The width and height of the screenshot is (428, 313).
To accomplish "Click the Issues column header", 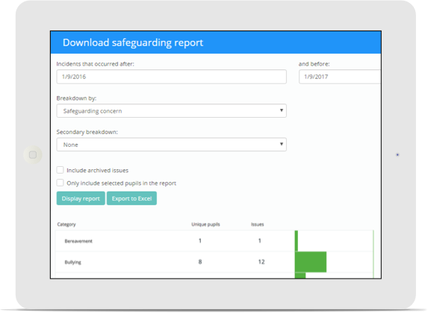I will pyautogui.click(x=258, y=224).
